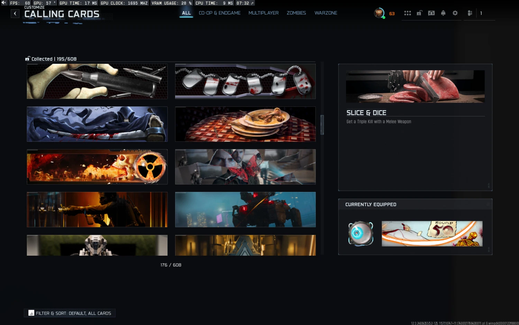Open the unlock tokens padlock icon
Screen dimensions: 519x325
point(419,13)
